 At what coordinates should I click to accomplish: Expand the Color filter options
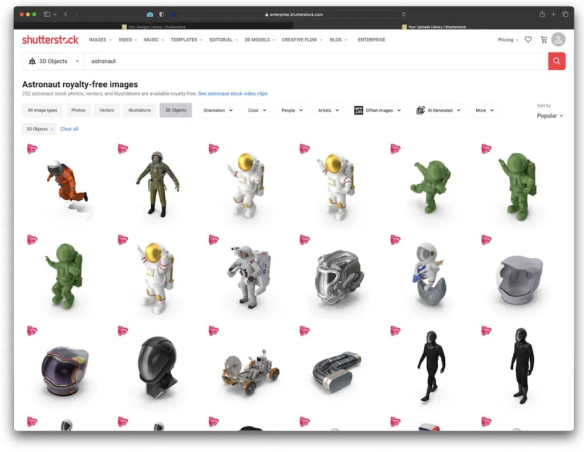click(257, 110)
